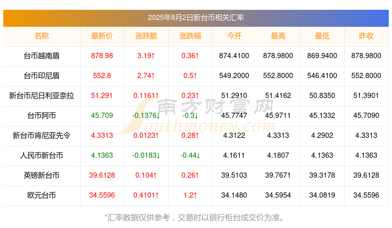This screenshot has height=228, width=392.
Task: Click change percent 0.23↑
Action: pyautogui.click(x=190, y=96)
